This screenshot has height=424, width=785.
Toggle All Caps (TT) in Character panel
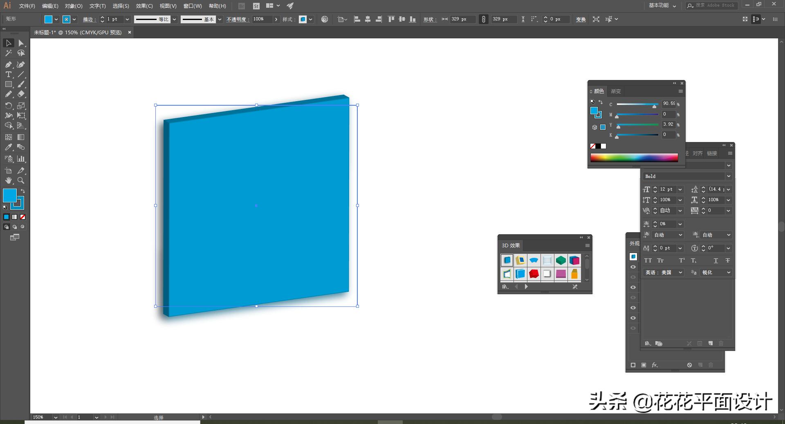(x=648, y=260)
